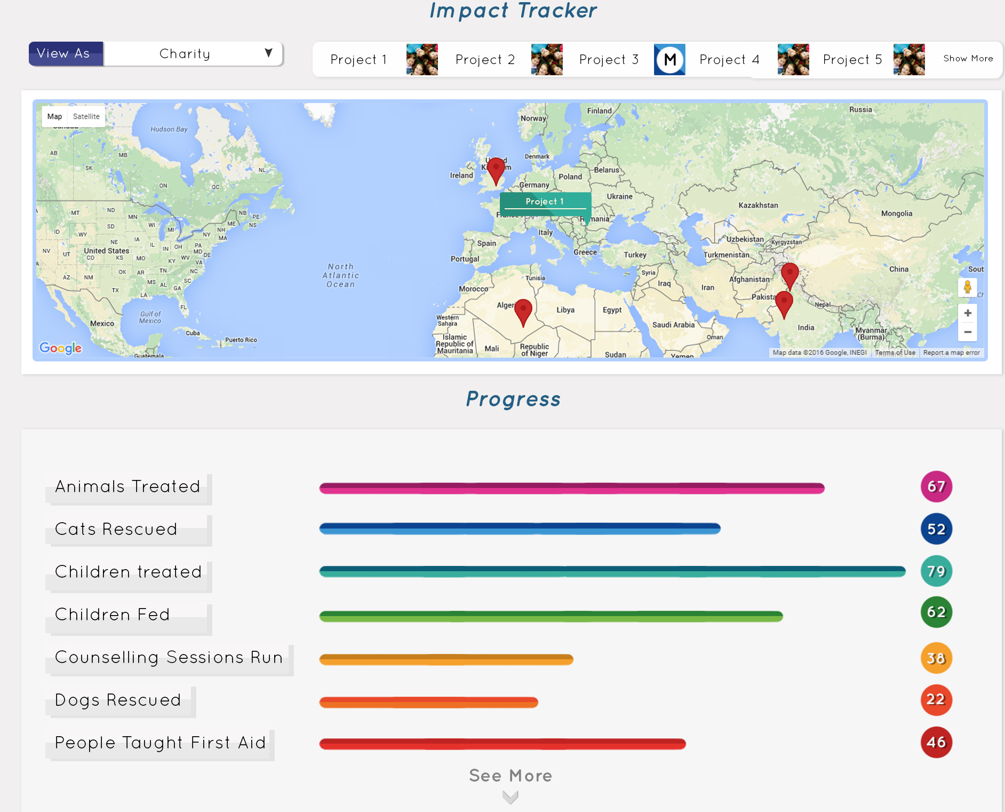Click the pink Animals Treated progress bar

click(572, 488)
